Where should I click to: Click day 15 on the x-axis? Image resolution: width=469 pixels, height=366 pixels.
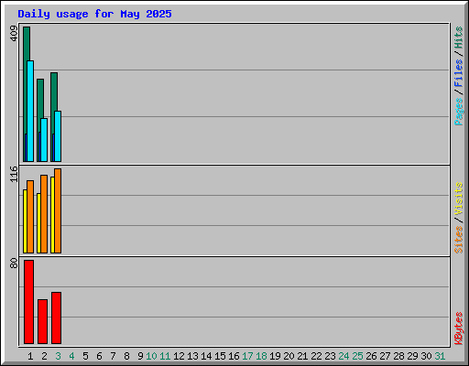pos(220,356)
